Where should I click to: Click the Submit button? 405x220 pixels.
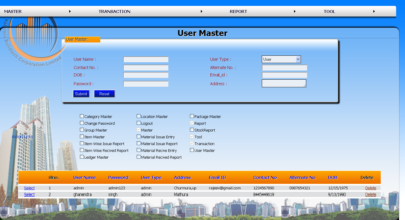(x=81, y=93)
